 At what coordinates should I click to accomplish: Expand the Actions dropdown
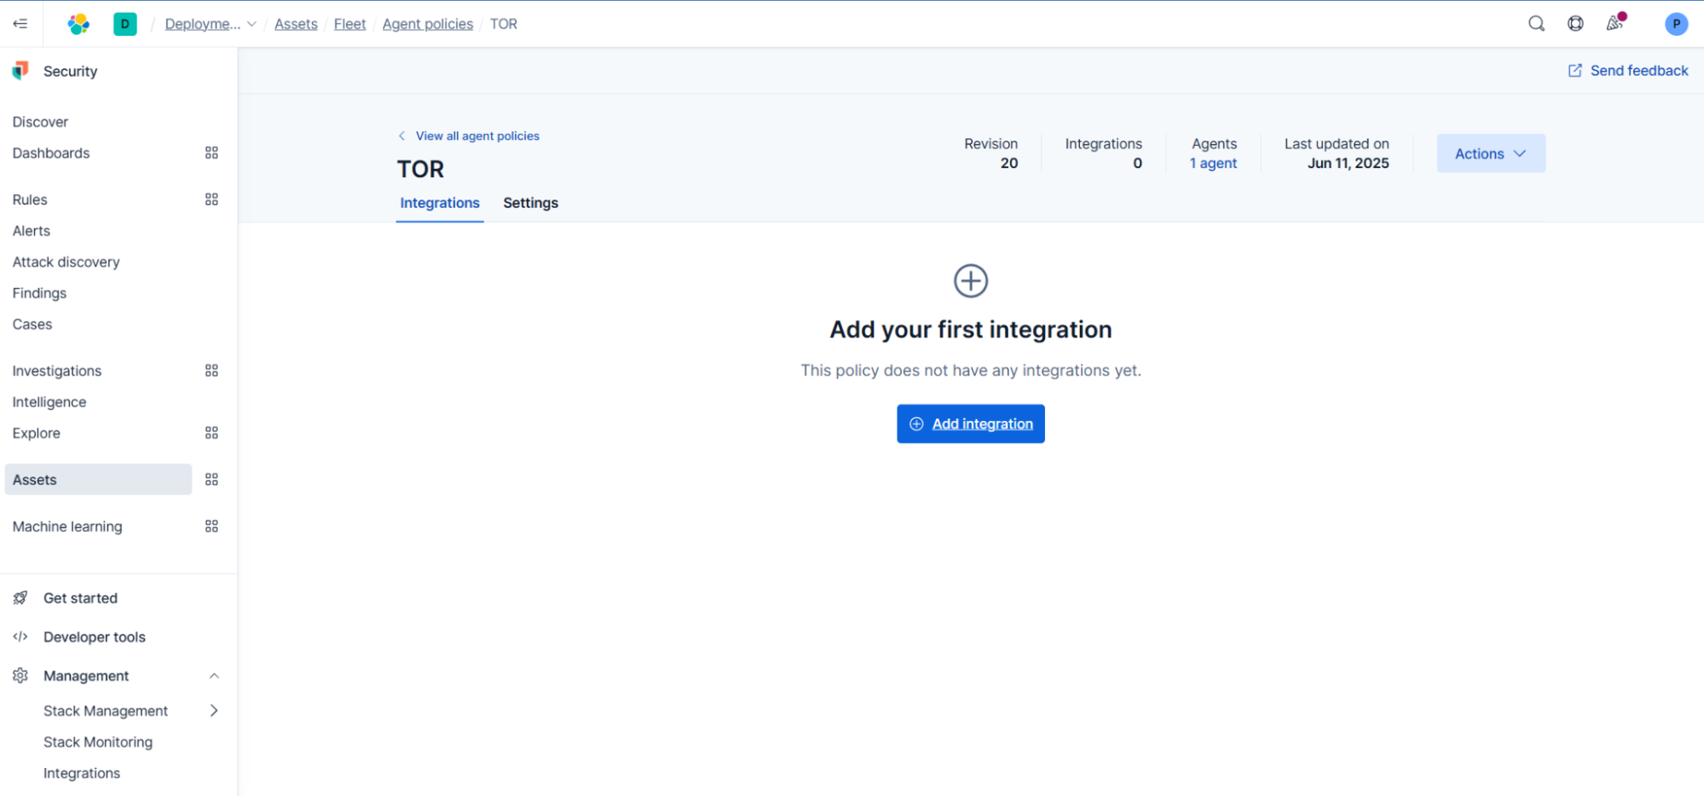coord(1490,153)
